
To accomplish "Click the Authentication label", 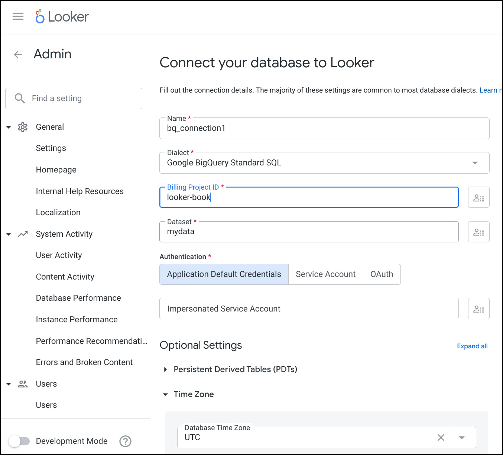I will pyautogui.click(x=183, y=257).
